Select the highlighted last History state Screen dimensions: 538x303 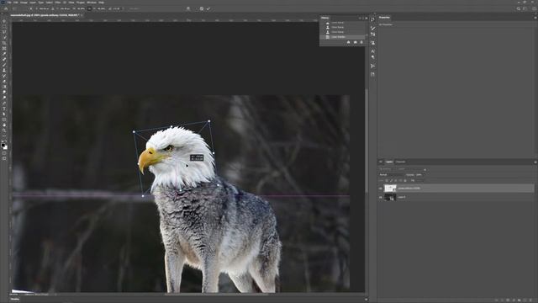point(342,37)
